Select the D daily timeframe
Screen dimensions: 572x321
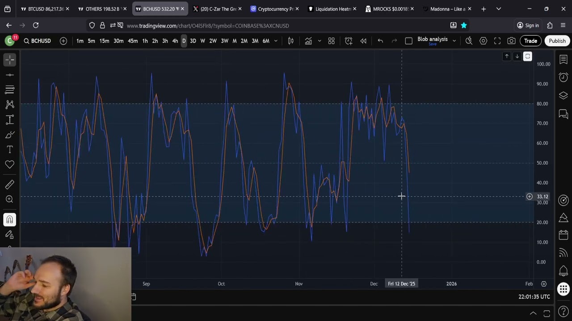pyautogui.click(x=184, y=41)
